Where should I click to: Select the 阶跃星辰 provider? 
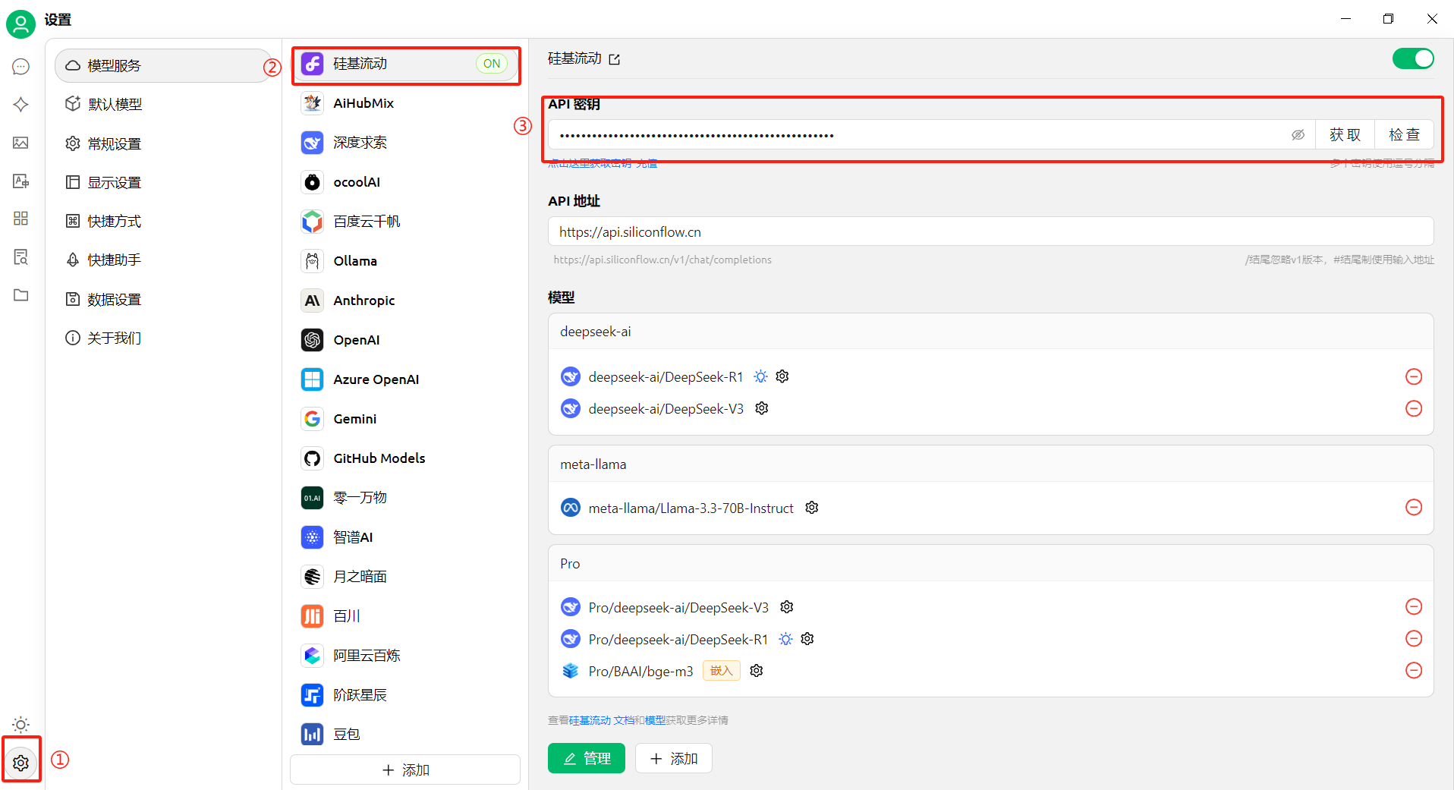pos(405,695)
